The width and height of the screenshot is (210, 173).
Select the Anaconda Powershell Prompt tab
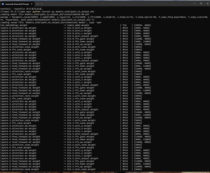click(17, 4)
